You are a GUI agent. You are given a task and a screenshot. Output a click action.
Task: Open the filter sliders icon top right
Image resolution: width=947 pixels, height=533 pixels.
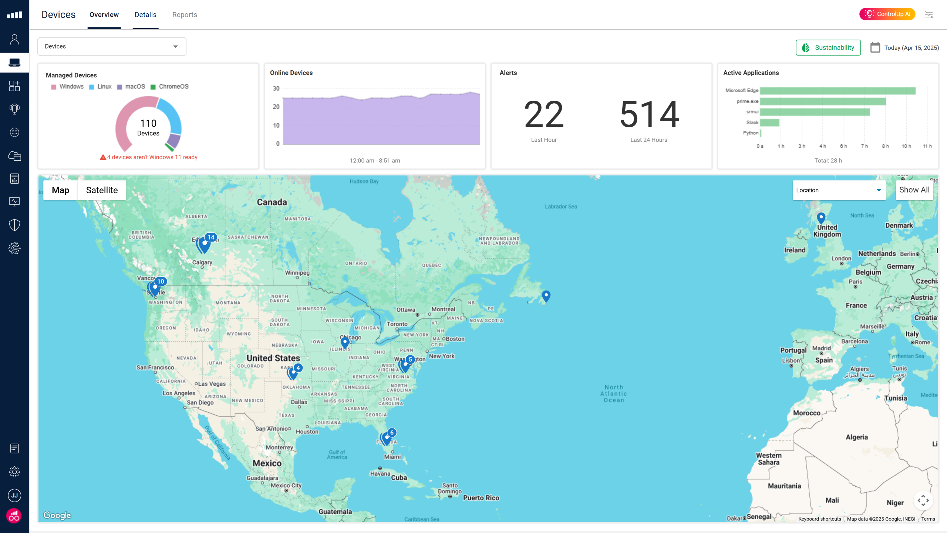pos(929,14)
